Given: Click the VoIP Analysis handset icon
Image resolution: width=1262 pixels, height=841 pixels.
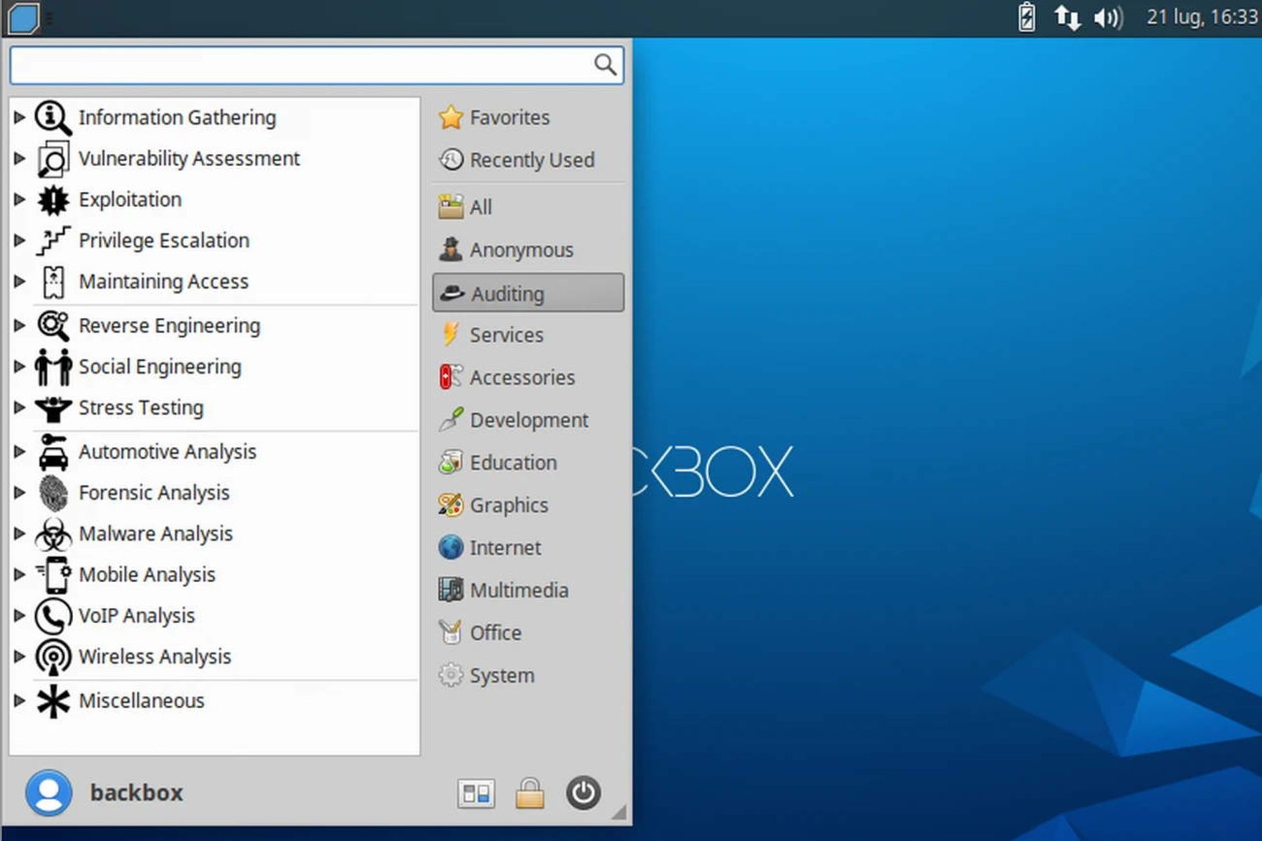Looking at the screenshot, I should (53, 616).
